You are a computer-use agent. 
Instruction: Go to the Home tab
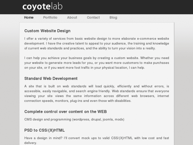coord(29,18)
